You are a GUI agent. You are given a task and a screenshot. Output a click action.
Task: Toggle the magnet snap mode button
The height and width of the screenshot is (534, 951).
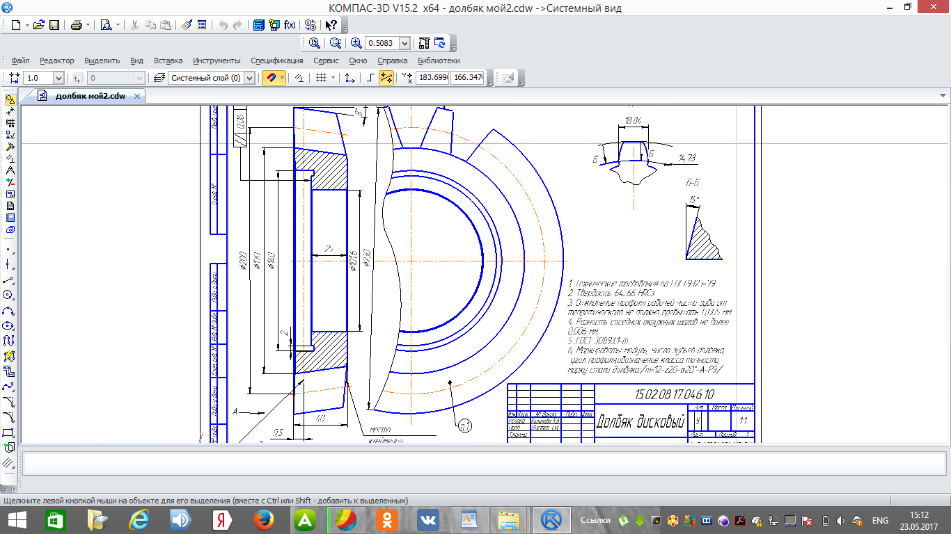[x=270, y=79]
